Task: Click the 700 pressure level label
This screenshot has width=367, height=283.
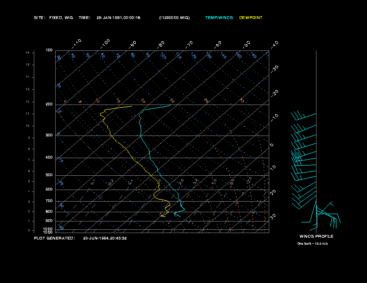Action: (49, 201)
